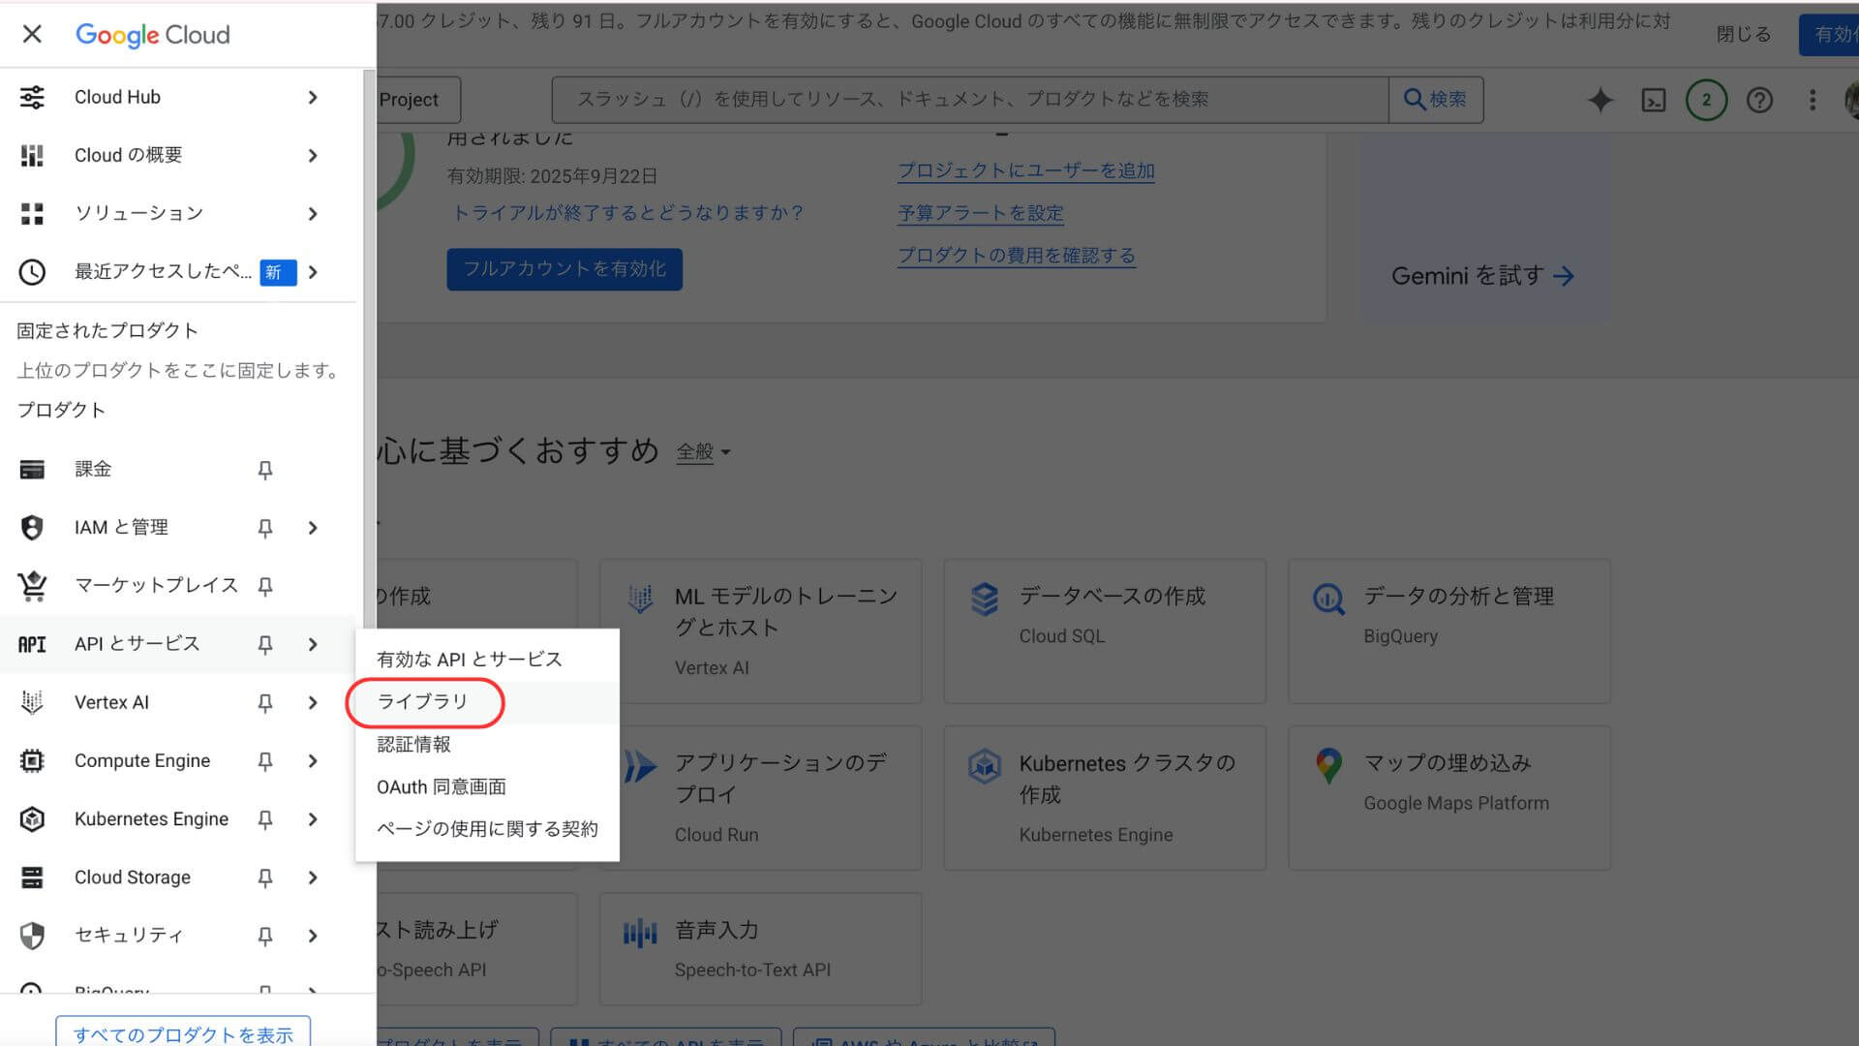Expand recently accessed pages chevron

[313, 272]
